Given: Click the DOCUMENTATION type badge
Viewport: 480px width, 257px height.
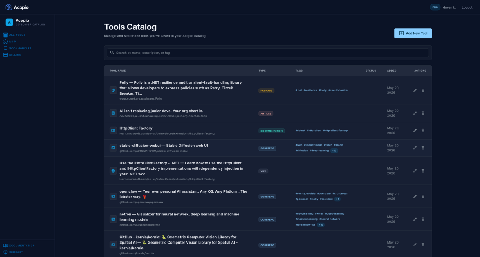Looking at the screenshot, I should pyautogui.click(x=271, y=131).
